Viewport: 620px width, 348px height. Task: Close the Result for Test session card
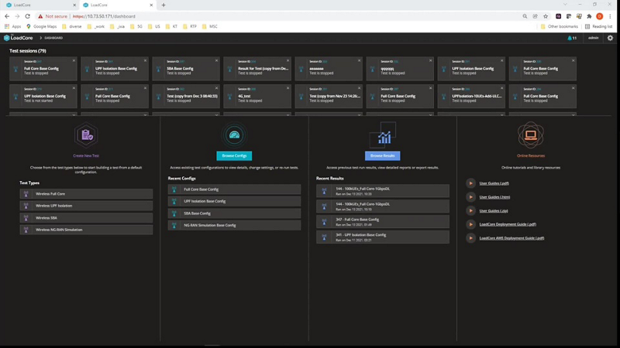click(288, 60)
